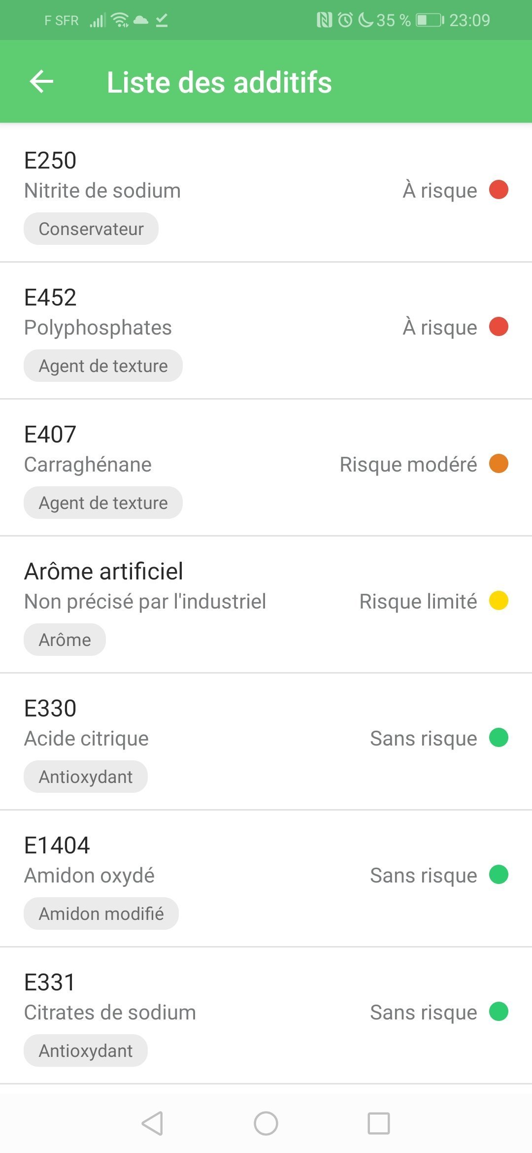Tap the red dot beside Nitrite de sodium
Screen dimensions: 532x1153
499,190
